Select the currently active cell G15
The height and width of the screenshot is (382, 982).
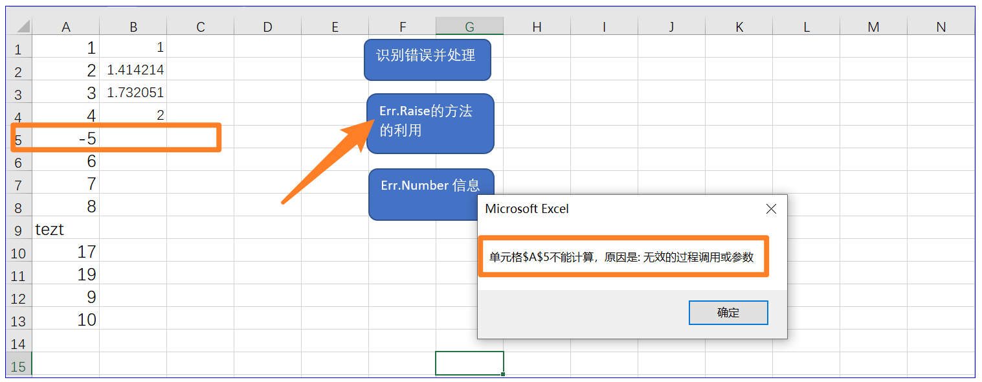[x=469, y=361]
